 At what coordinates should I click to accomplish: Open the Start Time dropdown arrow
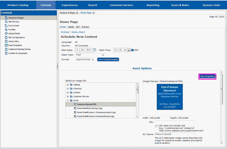[x=129, y=50]
